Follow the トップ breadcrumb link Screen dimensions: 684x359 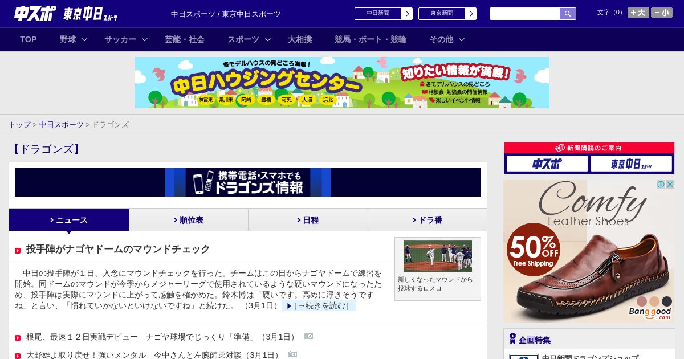click(19, 124)
